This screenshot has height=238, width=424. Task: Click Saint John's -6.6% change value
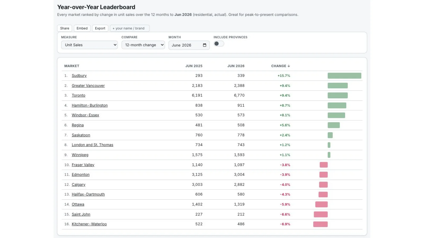pos(285,214)
